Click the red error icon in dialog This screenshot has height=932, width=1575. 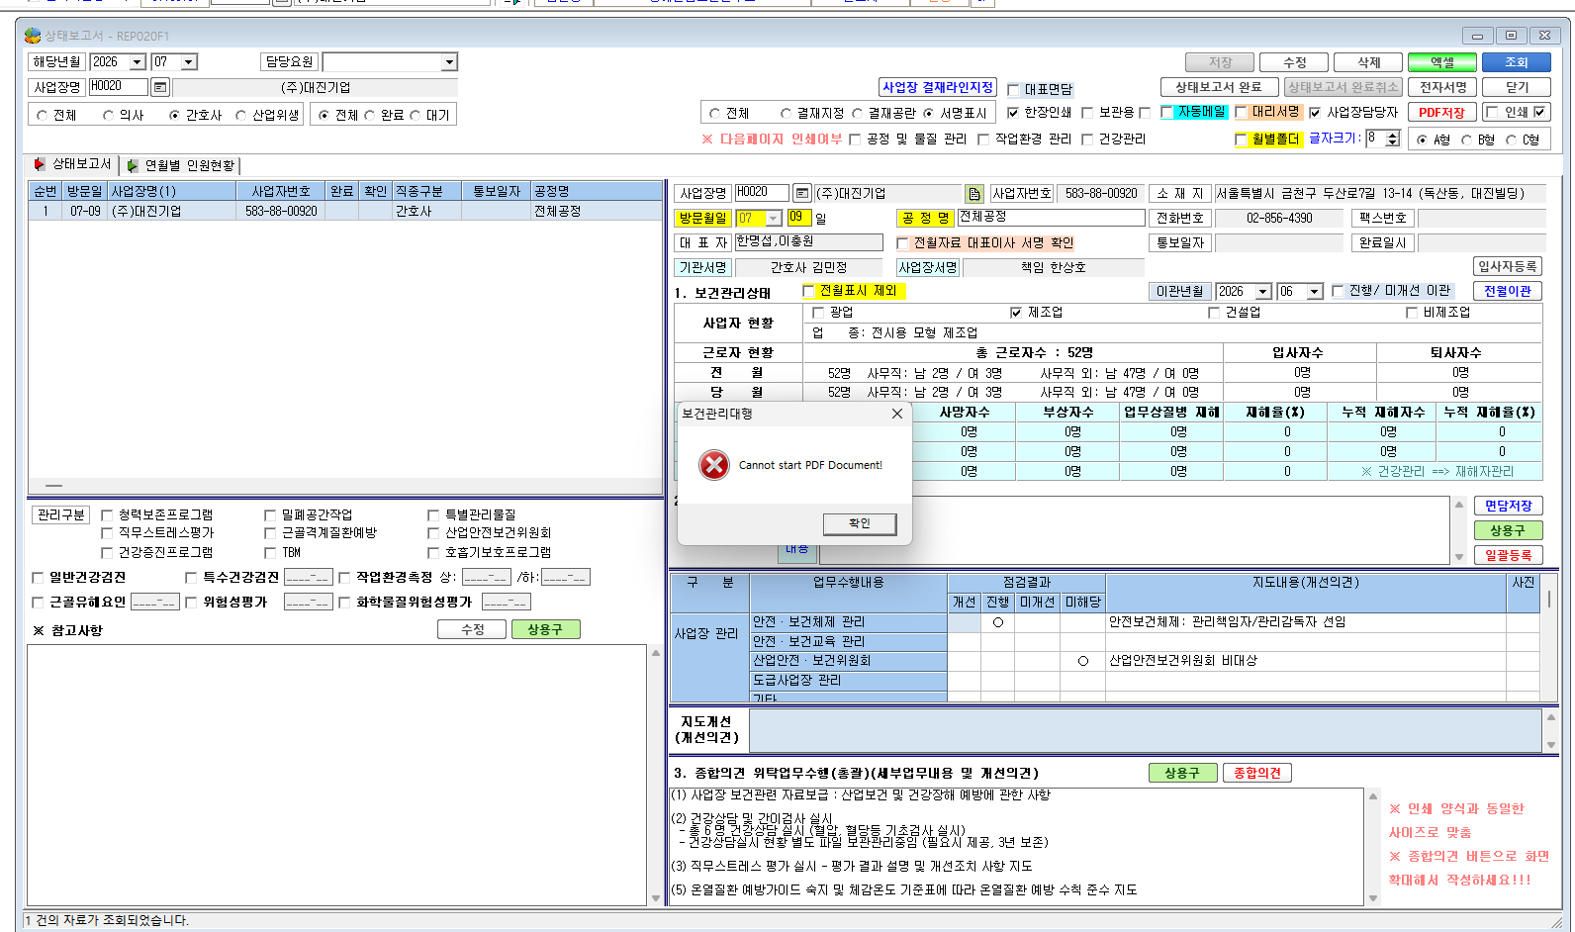(713, 465)
